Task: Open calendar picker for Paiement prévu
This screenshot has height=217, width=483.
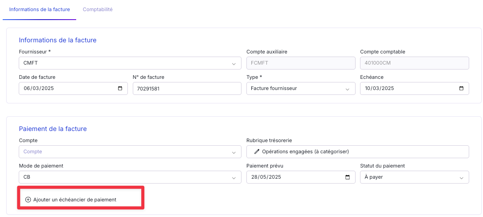Action: click(348, 177)
